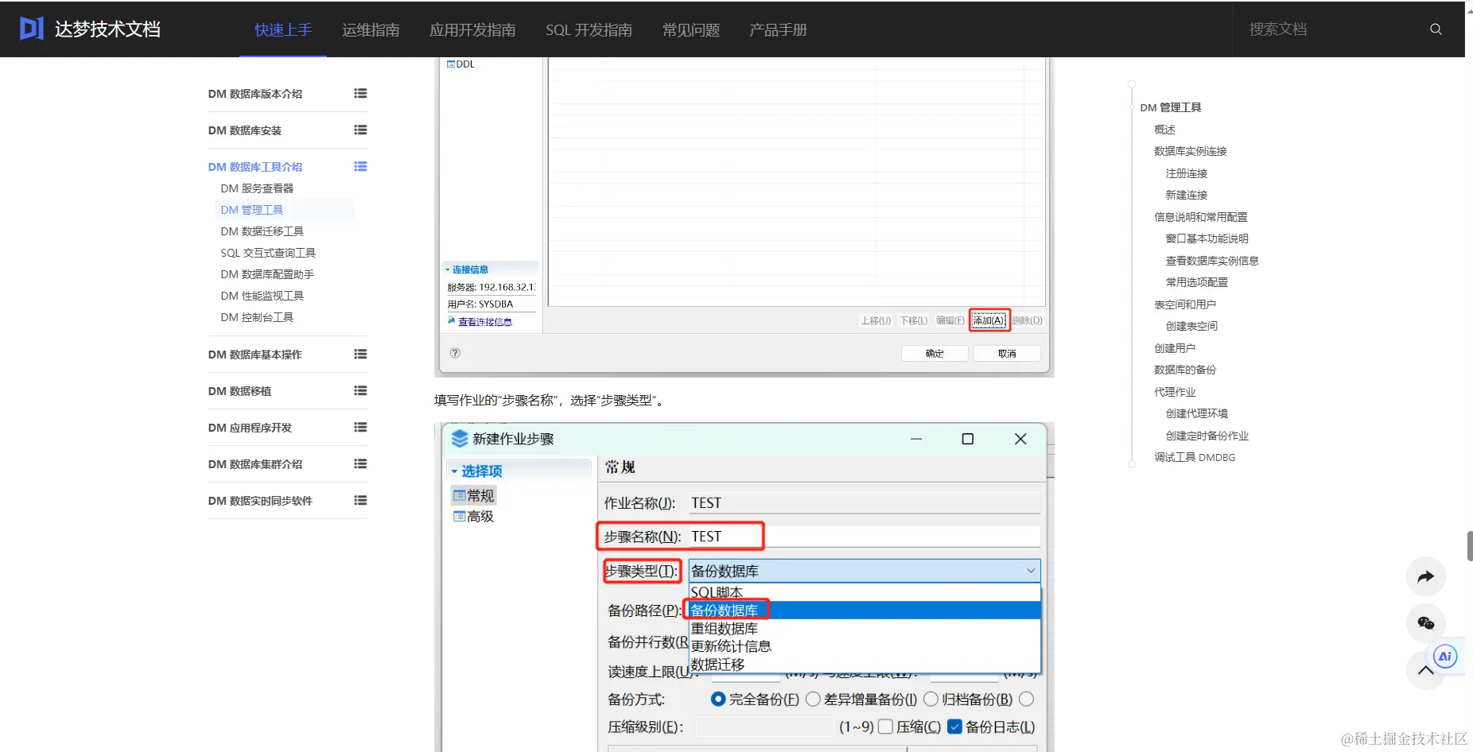This screenshot has width=1473, height=752.
Task: Open DM 数据迁移工具 sidebar link
Action: 262,231
